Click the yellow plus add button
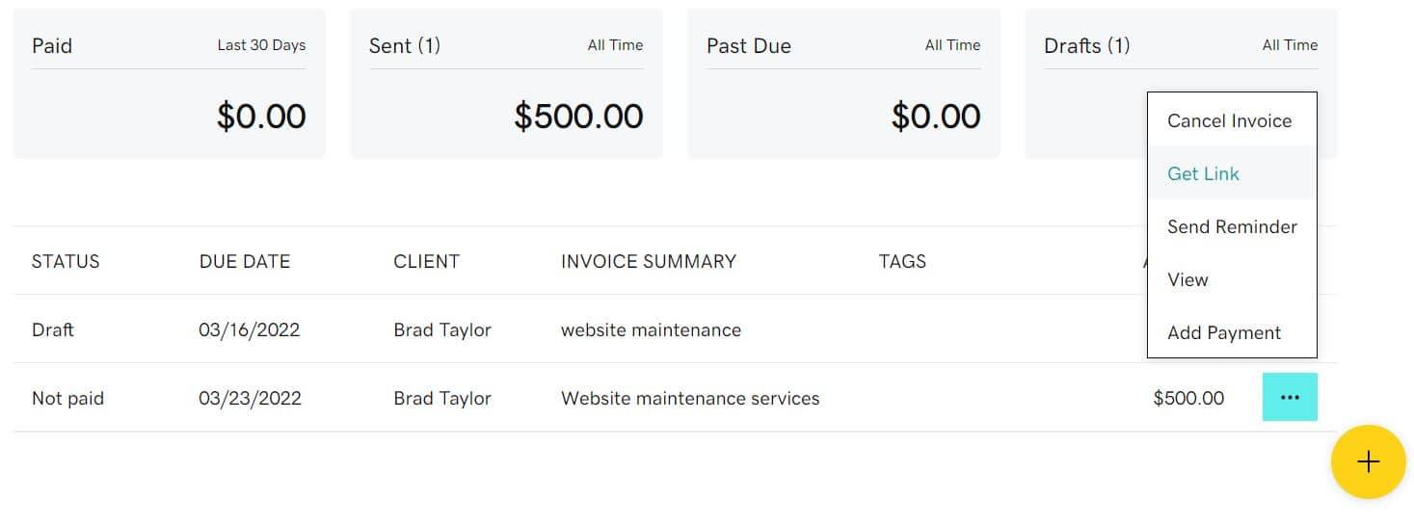This screenshot has width=1414, height=526. point(1368,461)
